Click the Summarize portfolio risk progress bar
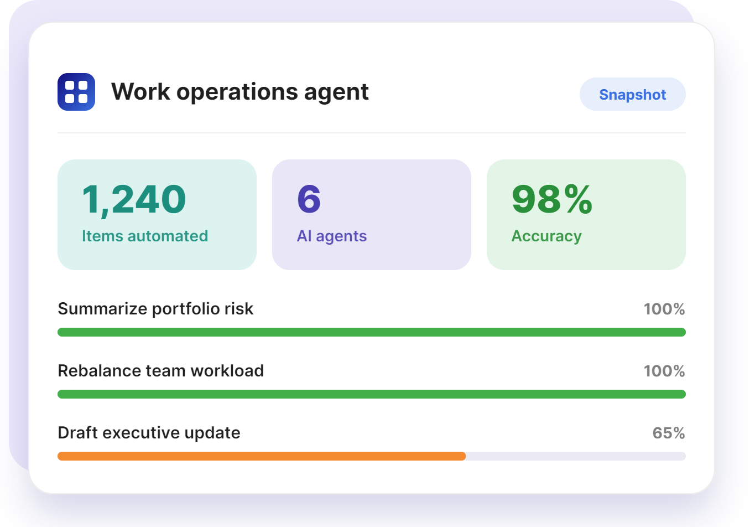Screen dimensions: 750x527 coord(372,332)
